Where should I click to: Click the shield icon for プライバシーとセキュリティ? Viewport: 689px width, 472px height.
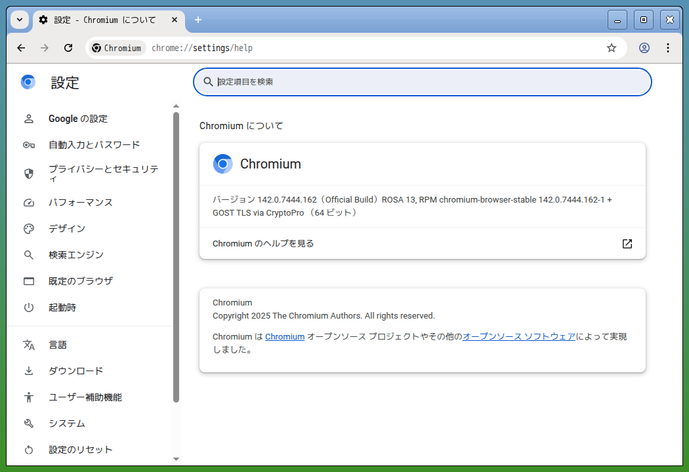coord(29,174)
